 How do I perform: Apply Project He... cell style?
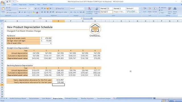click(119, 12)
